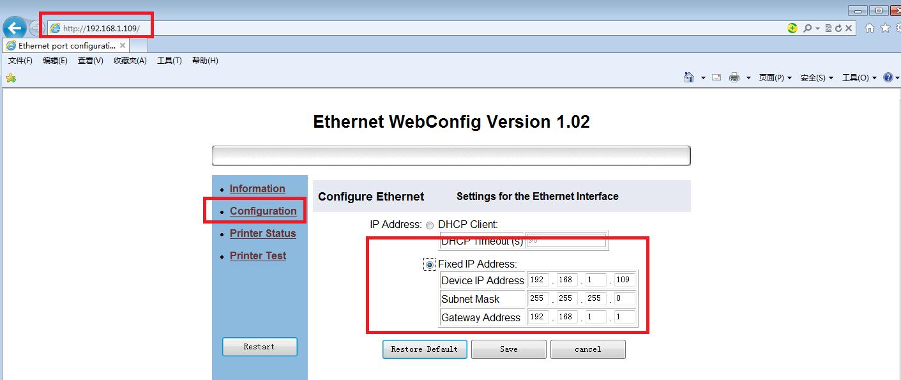Open the 编辑(E) menu
Image resolution: width=901 pixels, height=380 pixels.
click(x=55, y=61)
